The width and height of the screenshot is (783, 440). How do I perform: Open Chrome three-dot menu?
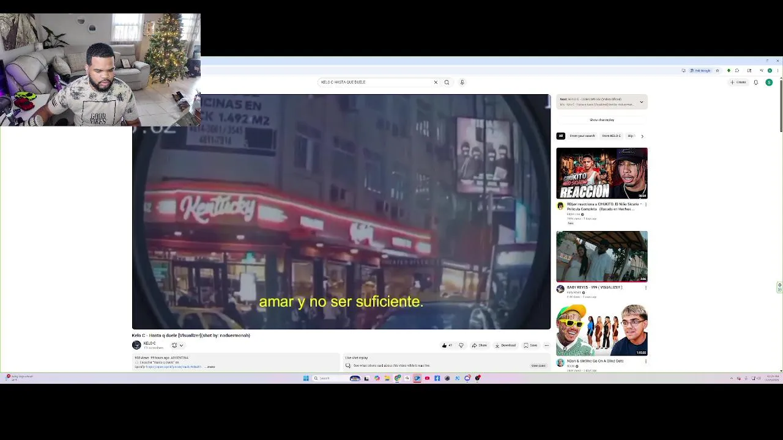[778, 70]
